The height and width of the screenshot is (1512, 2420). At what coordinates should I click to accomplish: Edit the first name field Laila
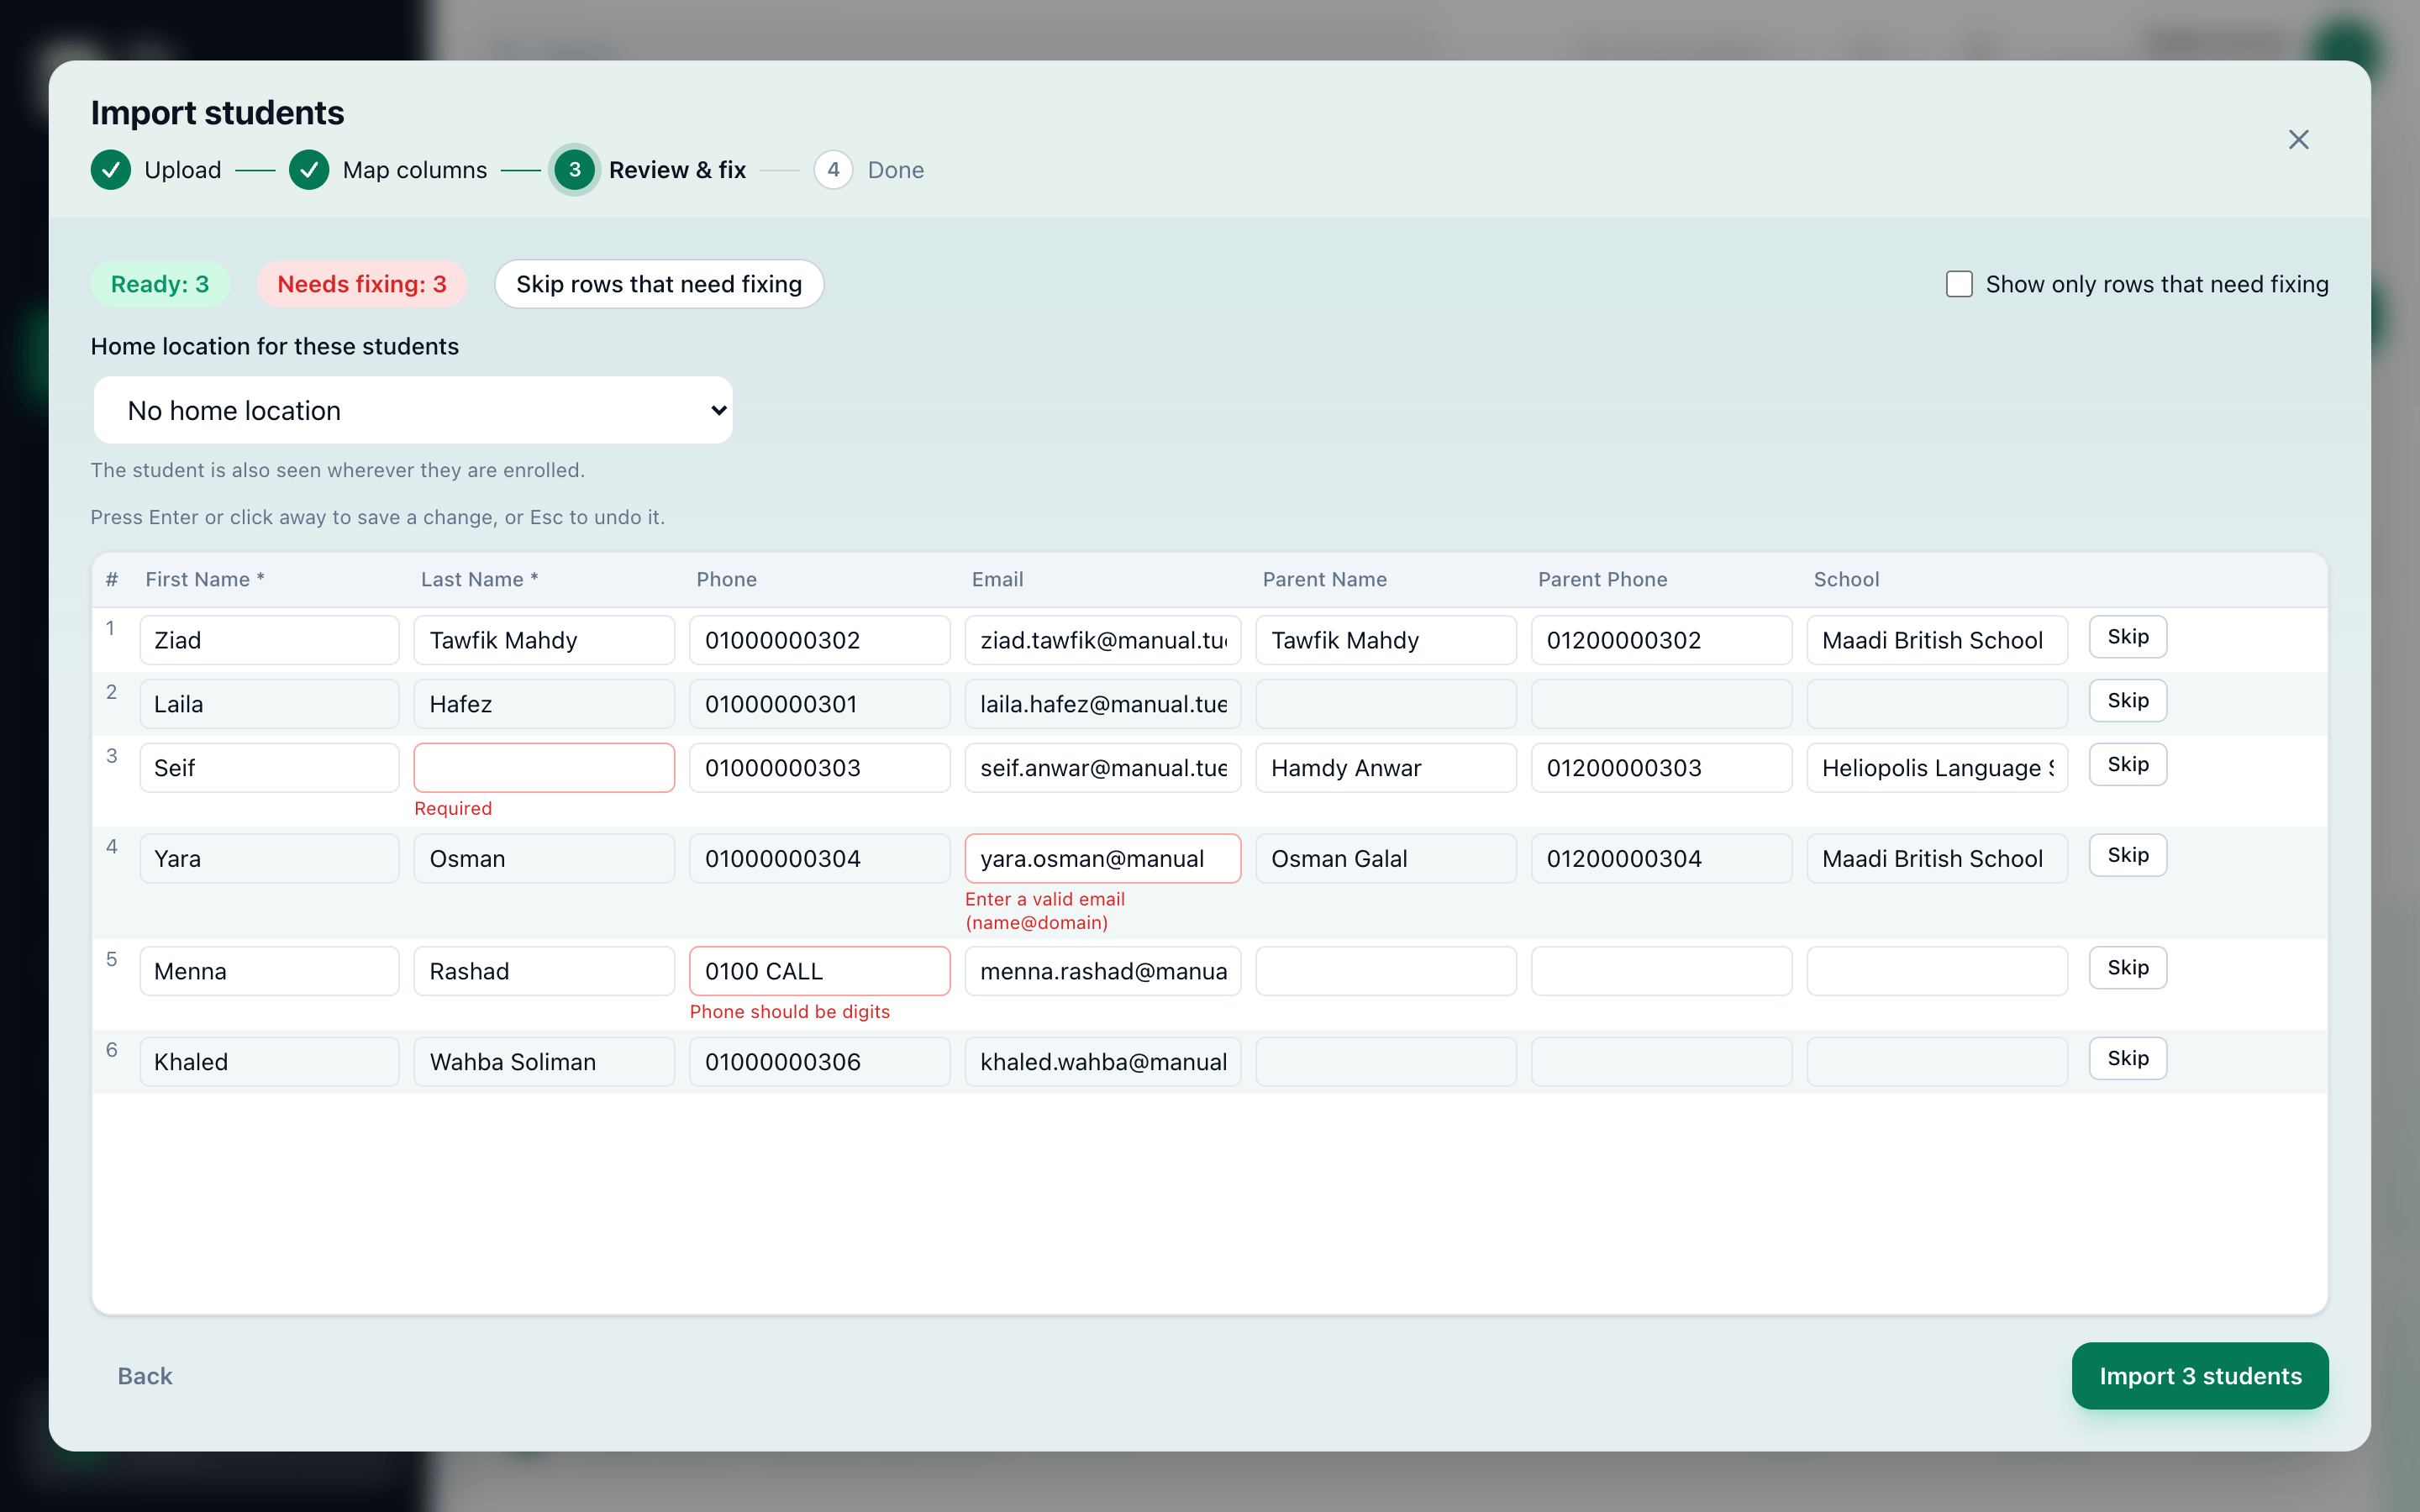(x=270, y=704)
